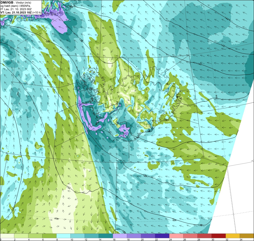Select the 16–18 m/s lavender legend swatch
Viewport: 254px width, 241px height.
tap(120, 236)
